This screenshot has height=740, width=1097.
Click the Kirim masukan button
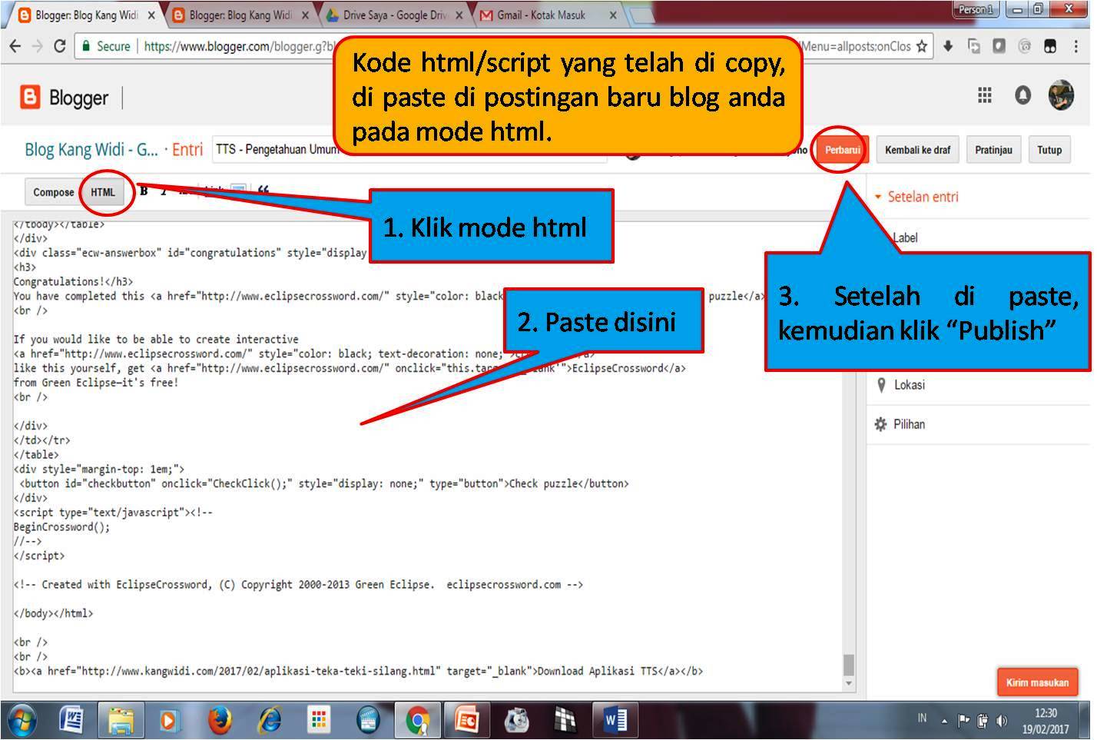1037,682
